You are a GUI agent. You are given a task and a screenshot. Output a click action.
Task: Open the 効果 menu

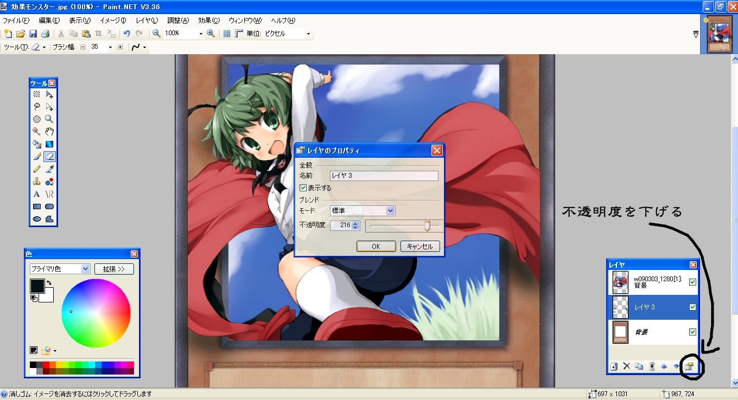pos(209,21)
